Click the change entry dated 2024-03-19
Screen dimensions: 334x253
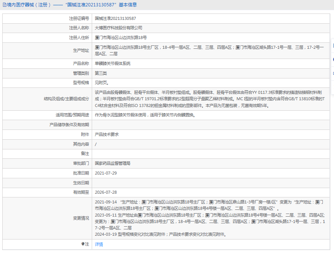pyautogui.click(x=161, y=235)
